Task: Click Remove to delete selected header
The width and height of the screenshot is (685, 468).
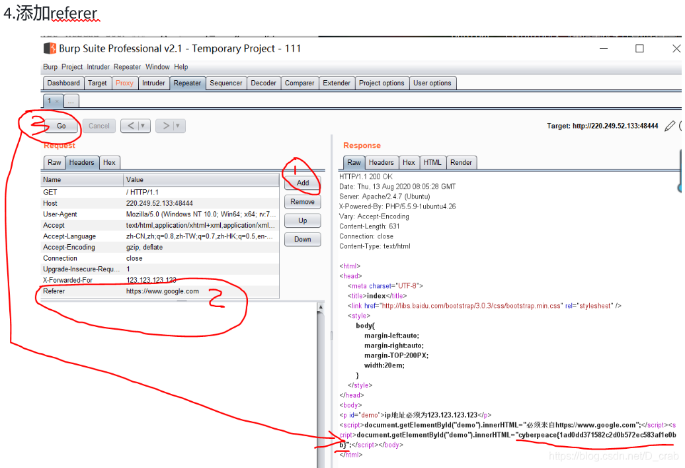Action: pos(303,202)
